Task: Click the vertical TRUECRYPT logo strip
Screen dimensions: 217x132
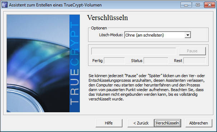Action: 74,63
